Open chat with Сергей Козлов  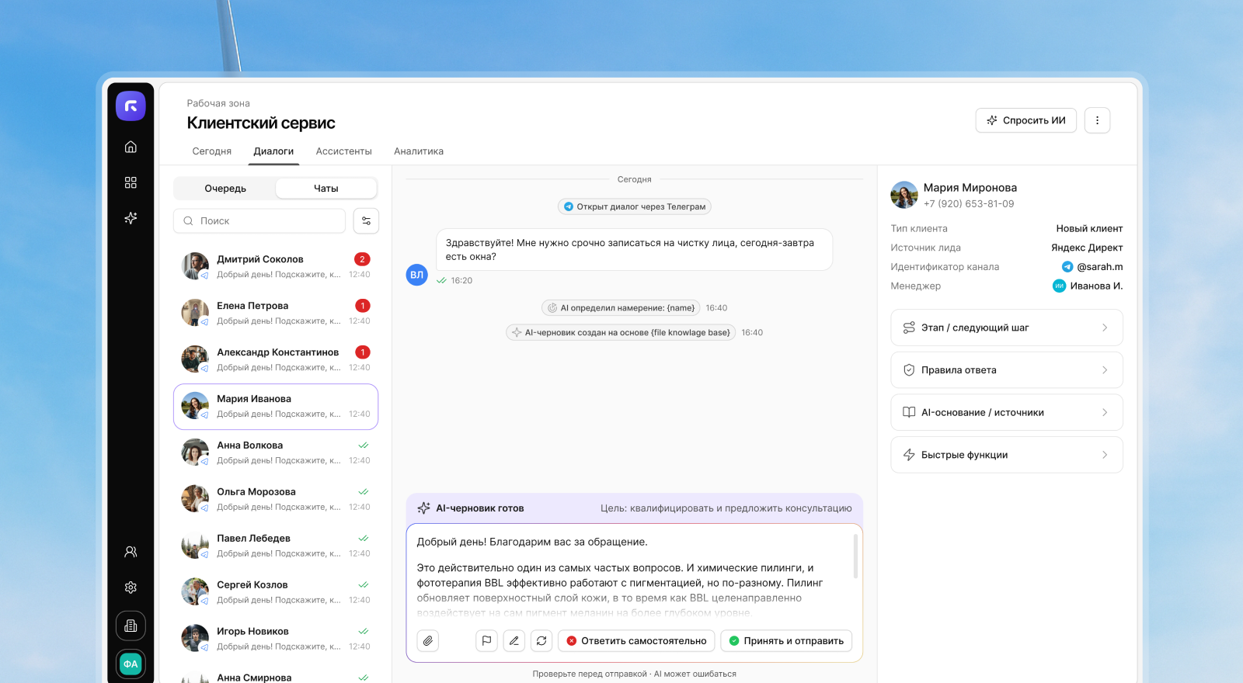coord(276,592)
